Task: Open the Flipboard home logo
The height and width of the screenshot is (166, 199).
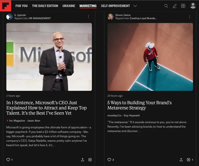Action: 6,6
